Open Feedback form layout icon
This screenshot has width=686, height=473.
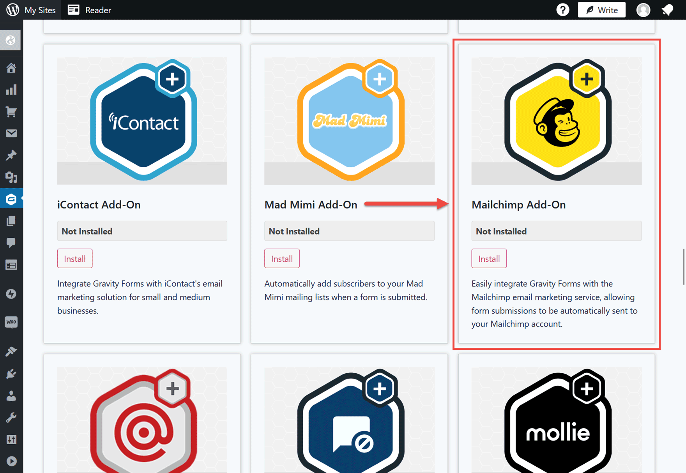[x=11, y=265]
